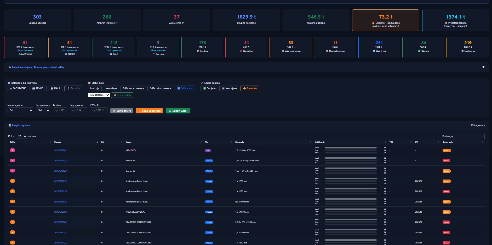Toggle the ZAOSTATAK deadline filter
This screenshot has width=492, height=245.
[x=18, y=88]
